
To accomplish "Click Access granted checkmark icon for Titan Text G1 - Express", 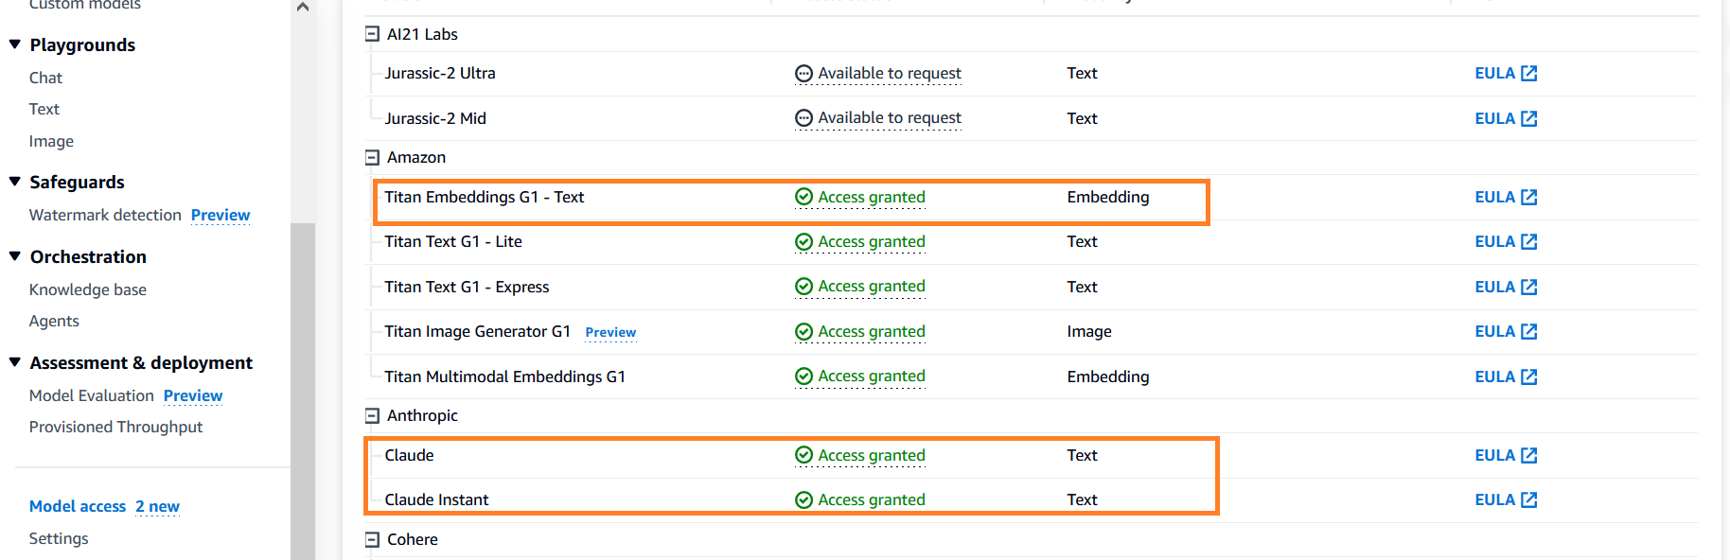I will [x=803, y=287].
